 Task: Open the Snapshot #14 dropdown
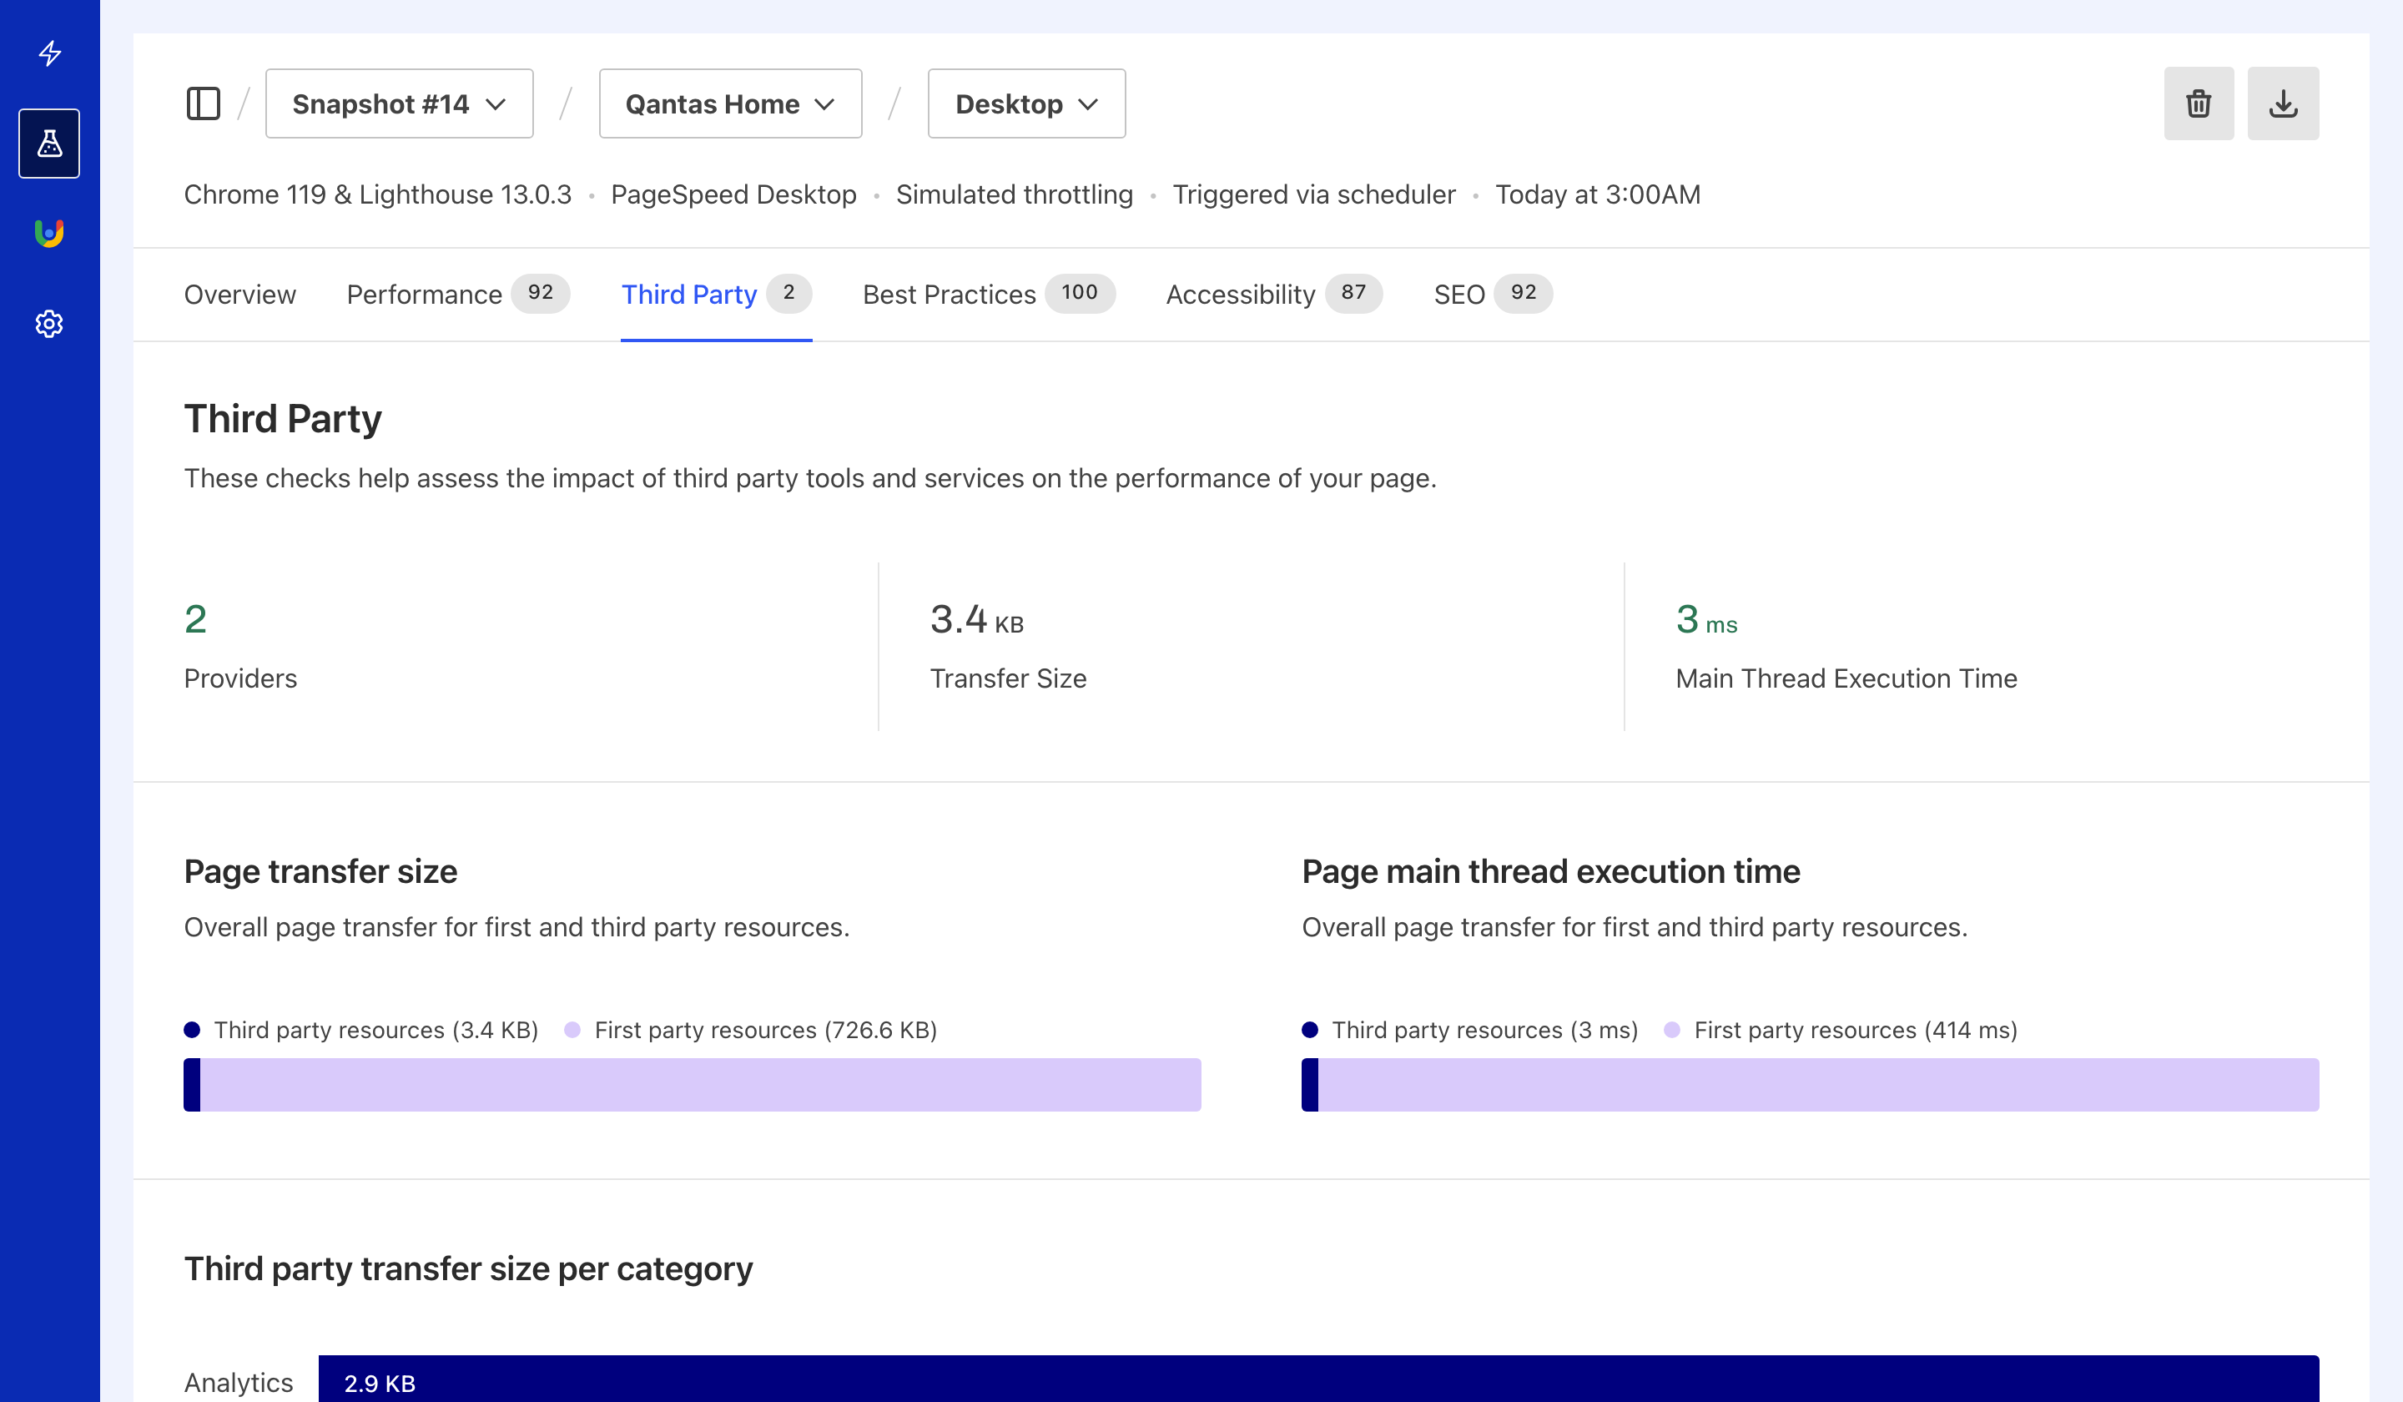point(399,103)
